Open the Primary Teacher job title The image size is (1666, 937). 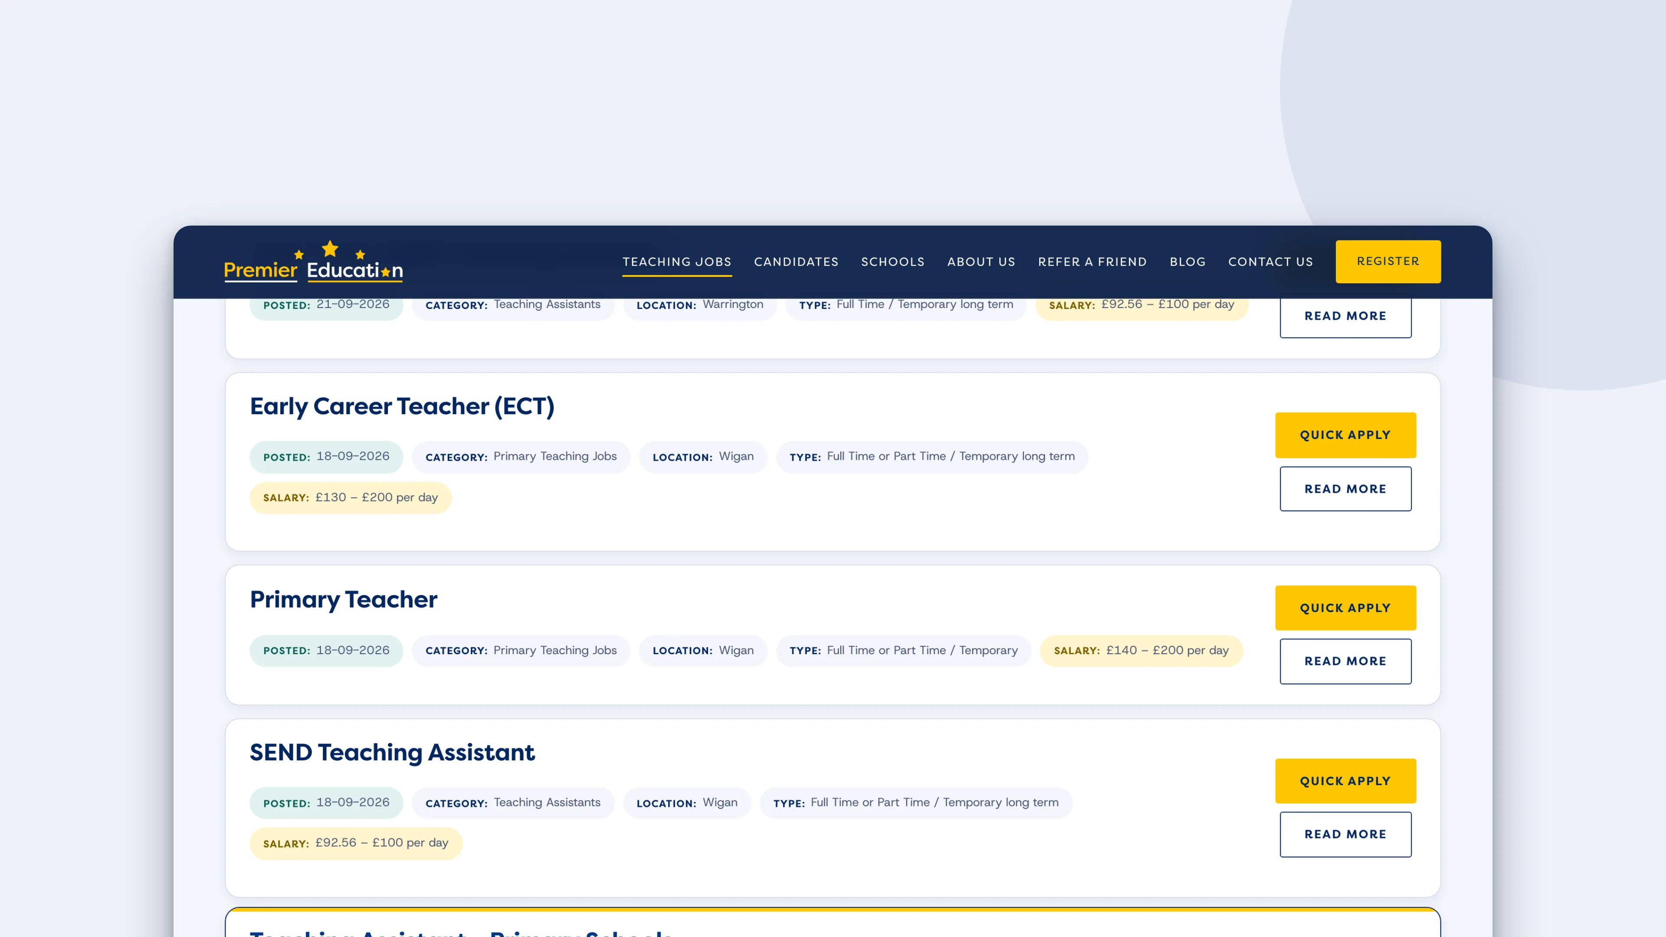click(344, 600)
